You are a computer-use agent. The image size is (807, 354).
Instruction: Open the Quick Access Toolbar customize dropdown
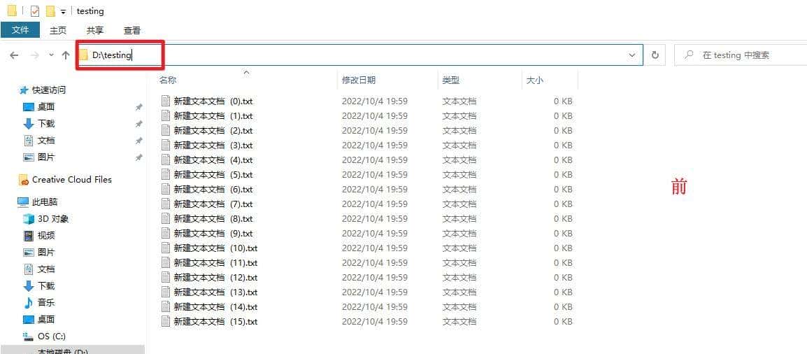pos(63,11)
